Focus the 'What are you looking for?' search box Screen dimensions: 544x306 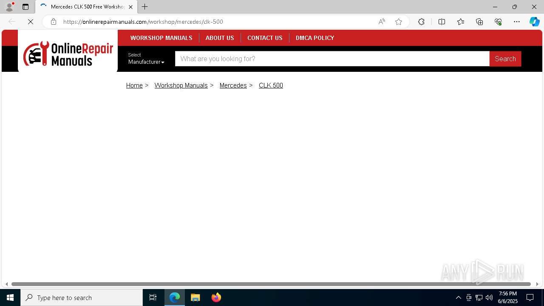[332, 59]
